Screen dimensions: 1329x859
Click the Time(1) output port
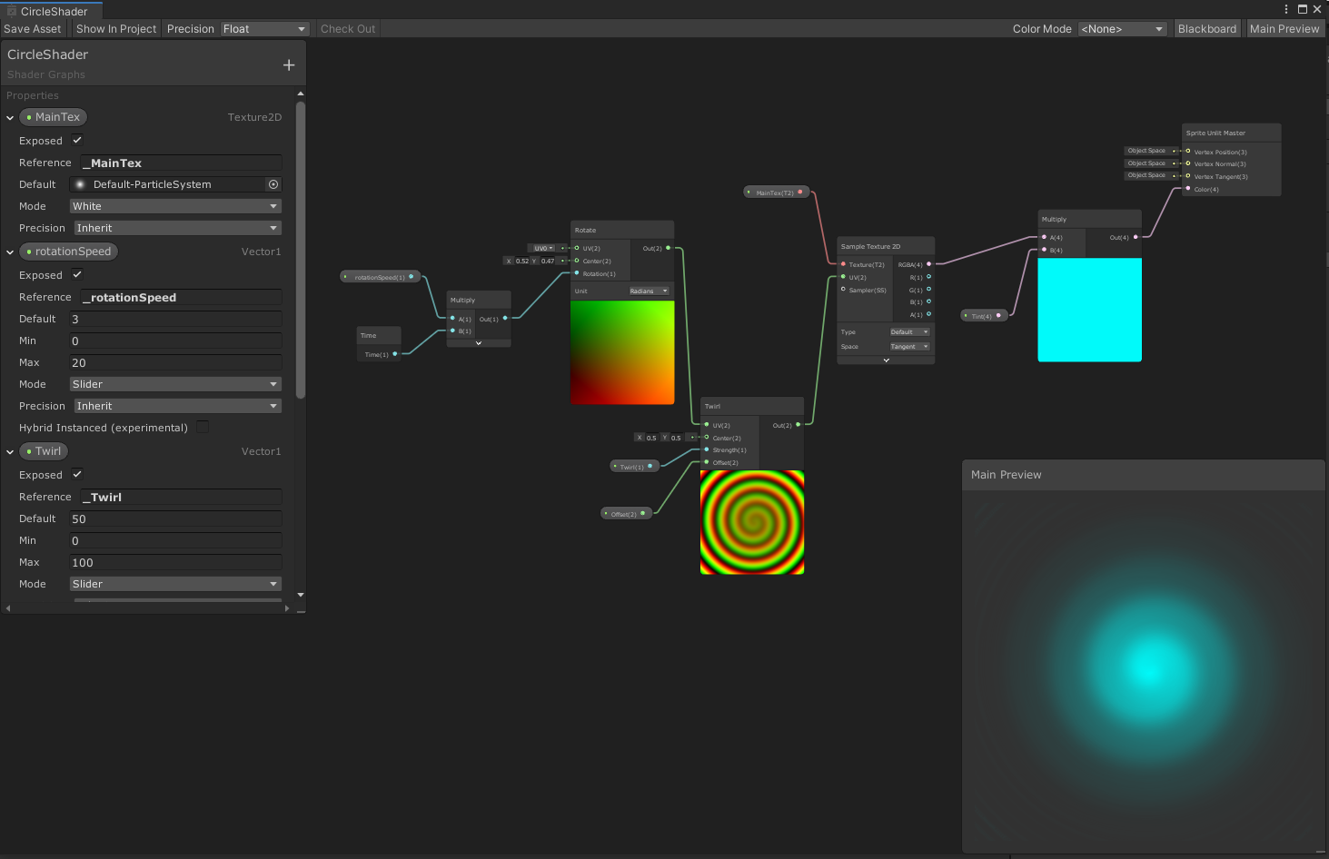[x=395, y=354]
